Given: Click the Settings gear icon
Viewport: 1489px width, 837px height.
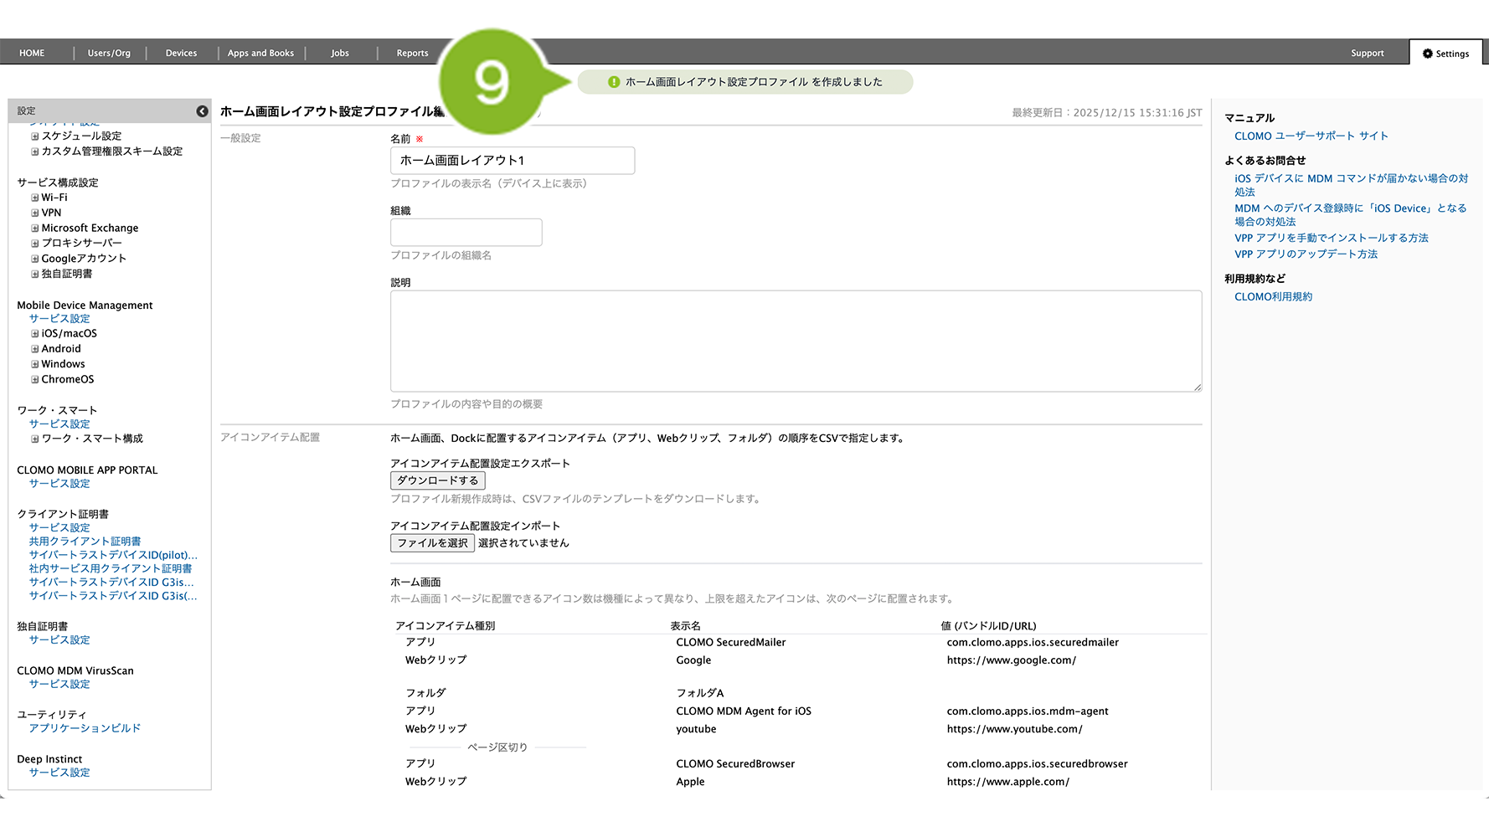Looking at the screenshot, I should [x=1428, y=54].
